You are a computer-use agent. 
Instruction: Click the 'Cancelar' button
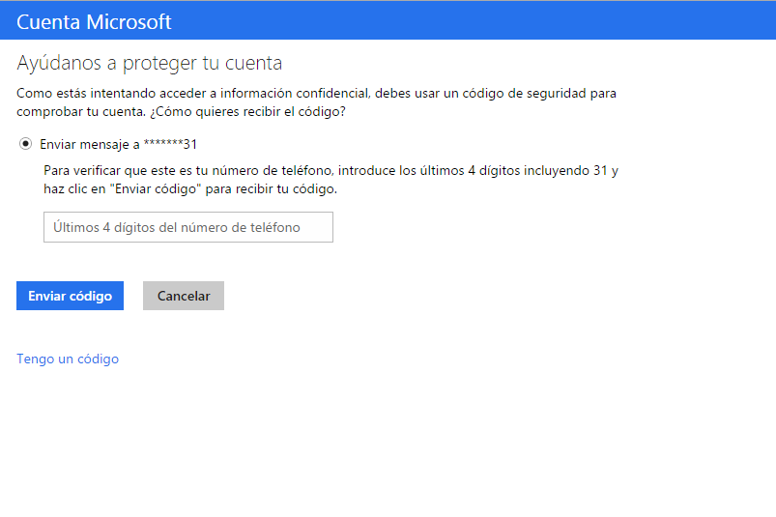[x=184, y=296]
